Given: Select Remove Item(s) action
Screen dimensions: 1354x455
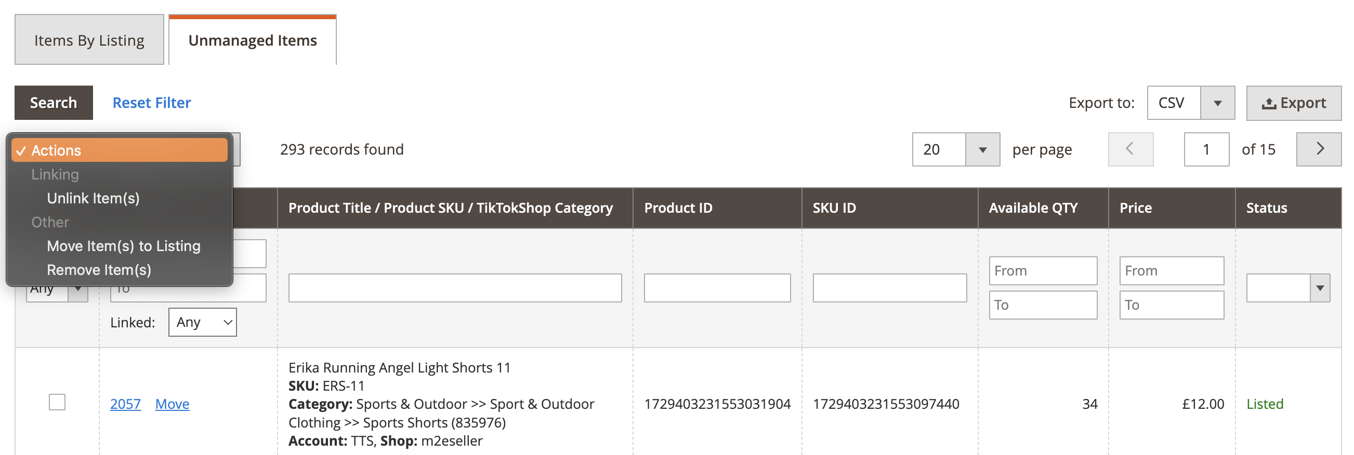Looking at the screenshot, I should 99,270.
